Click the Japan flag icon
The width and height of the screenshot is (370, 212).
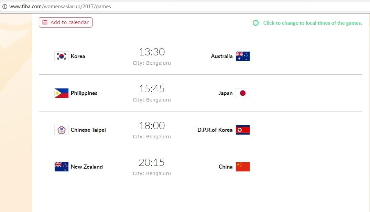[x=242, y=93]
